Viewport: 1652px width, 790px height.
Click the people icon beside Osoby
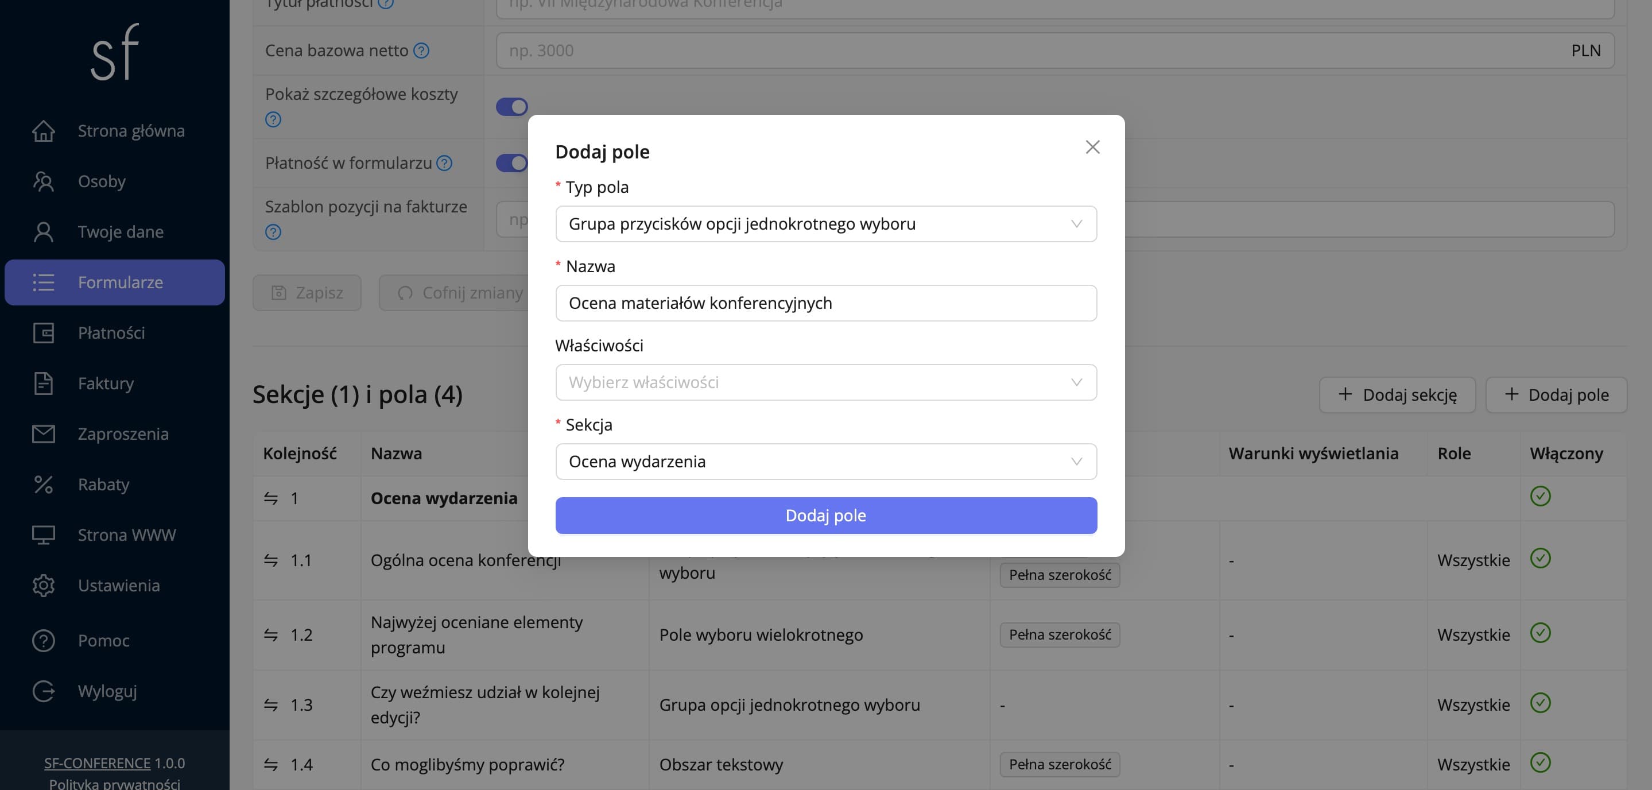[x=44, y=181]
